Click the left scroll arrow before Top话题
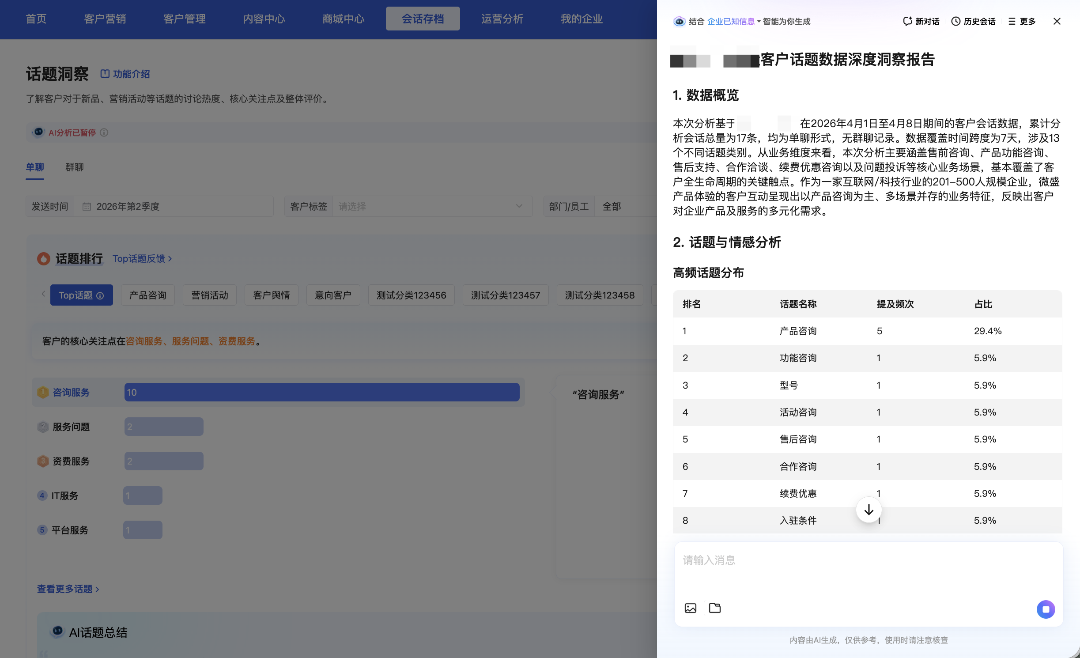This screenshot has width=1080, height=658. (43, 294)
